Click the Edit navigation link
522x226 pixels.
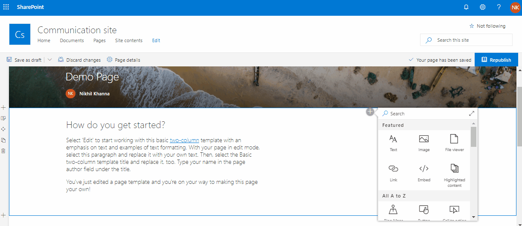(x=156, y=40)
